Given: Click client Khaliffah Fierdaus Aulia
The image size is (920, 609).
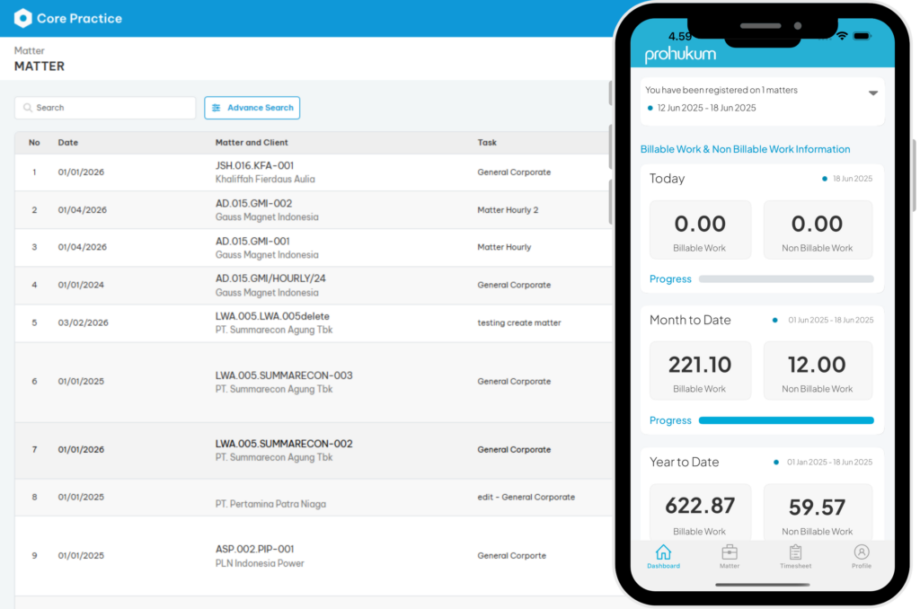Looking at the screenshot, I should [x=265, y=180].
